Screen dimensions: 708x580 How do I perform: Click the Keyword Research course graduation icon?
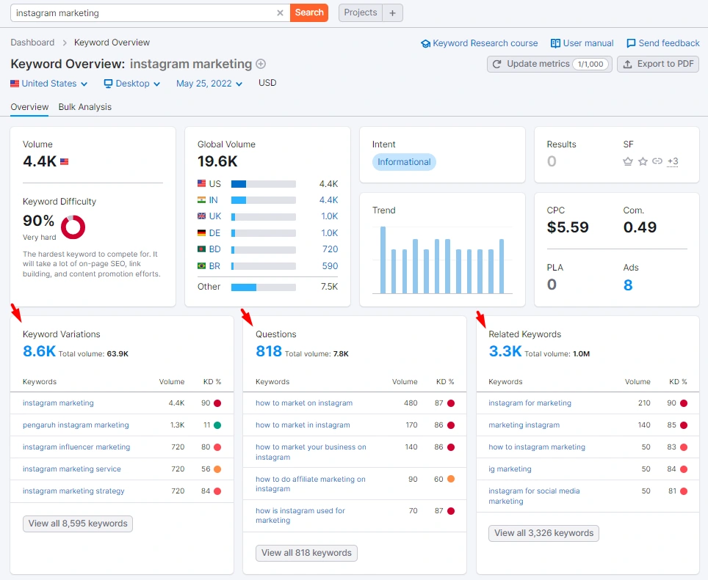point(425,44)
